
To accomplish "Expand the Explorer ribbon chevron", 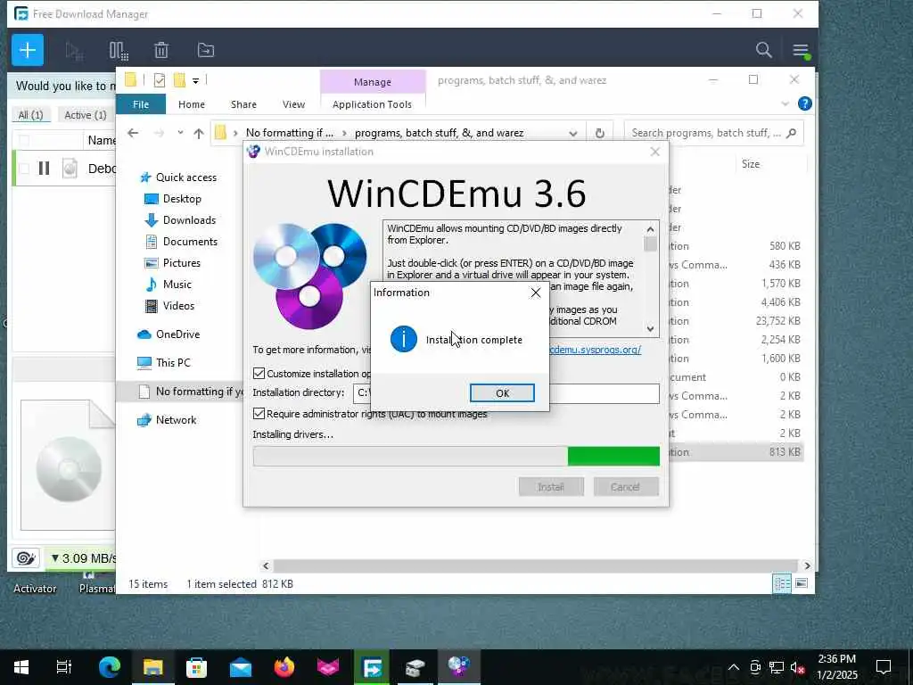I will (785, 104).
